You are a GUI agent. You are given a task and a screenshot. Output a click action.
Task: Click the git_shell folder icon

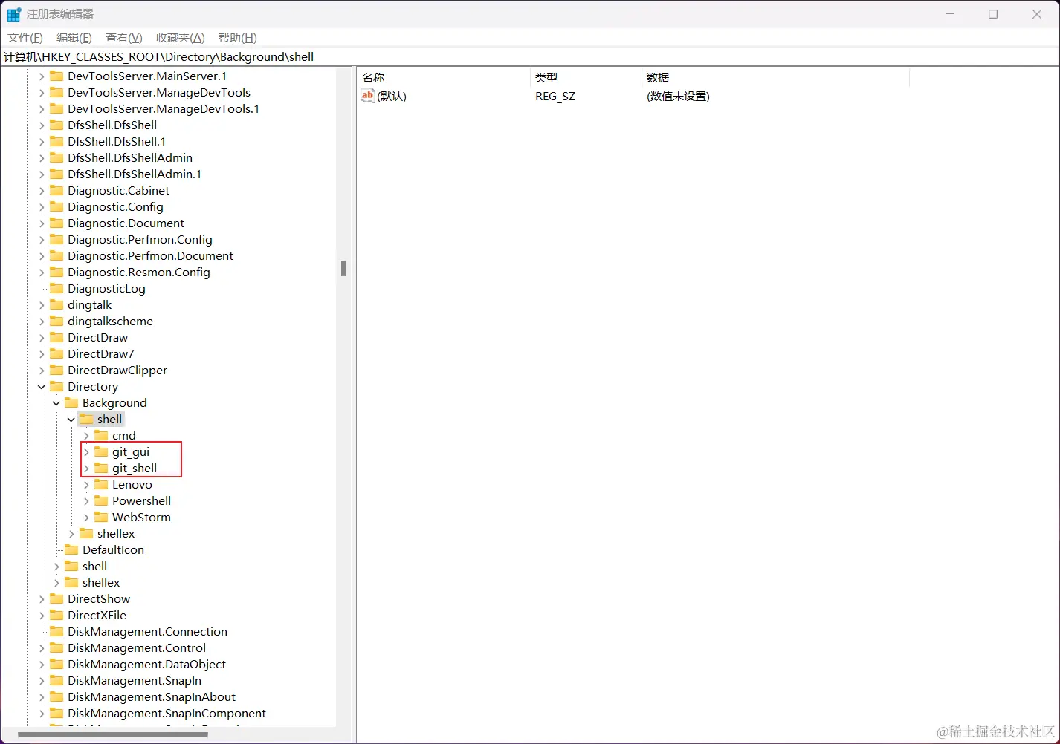click(x=101, y=468)
